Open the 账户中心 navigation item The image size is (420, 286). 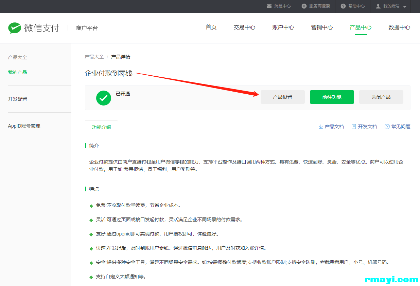tap(283, 27)
